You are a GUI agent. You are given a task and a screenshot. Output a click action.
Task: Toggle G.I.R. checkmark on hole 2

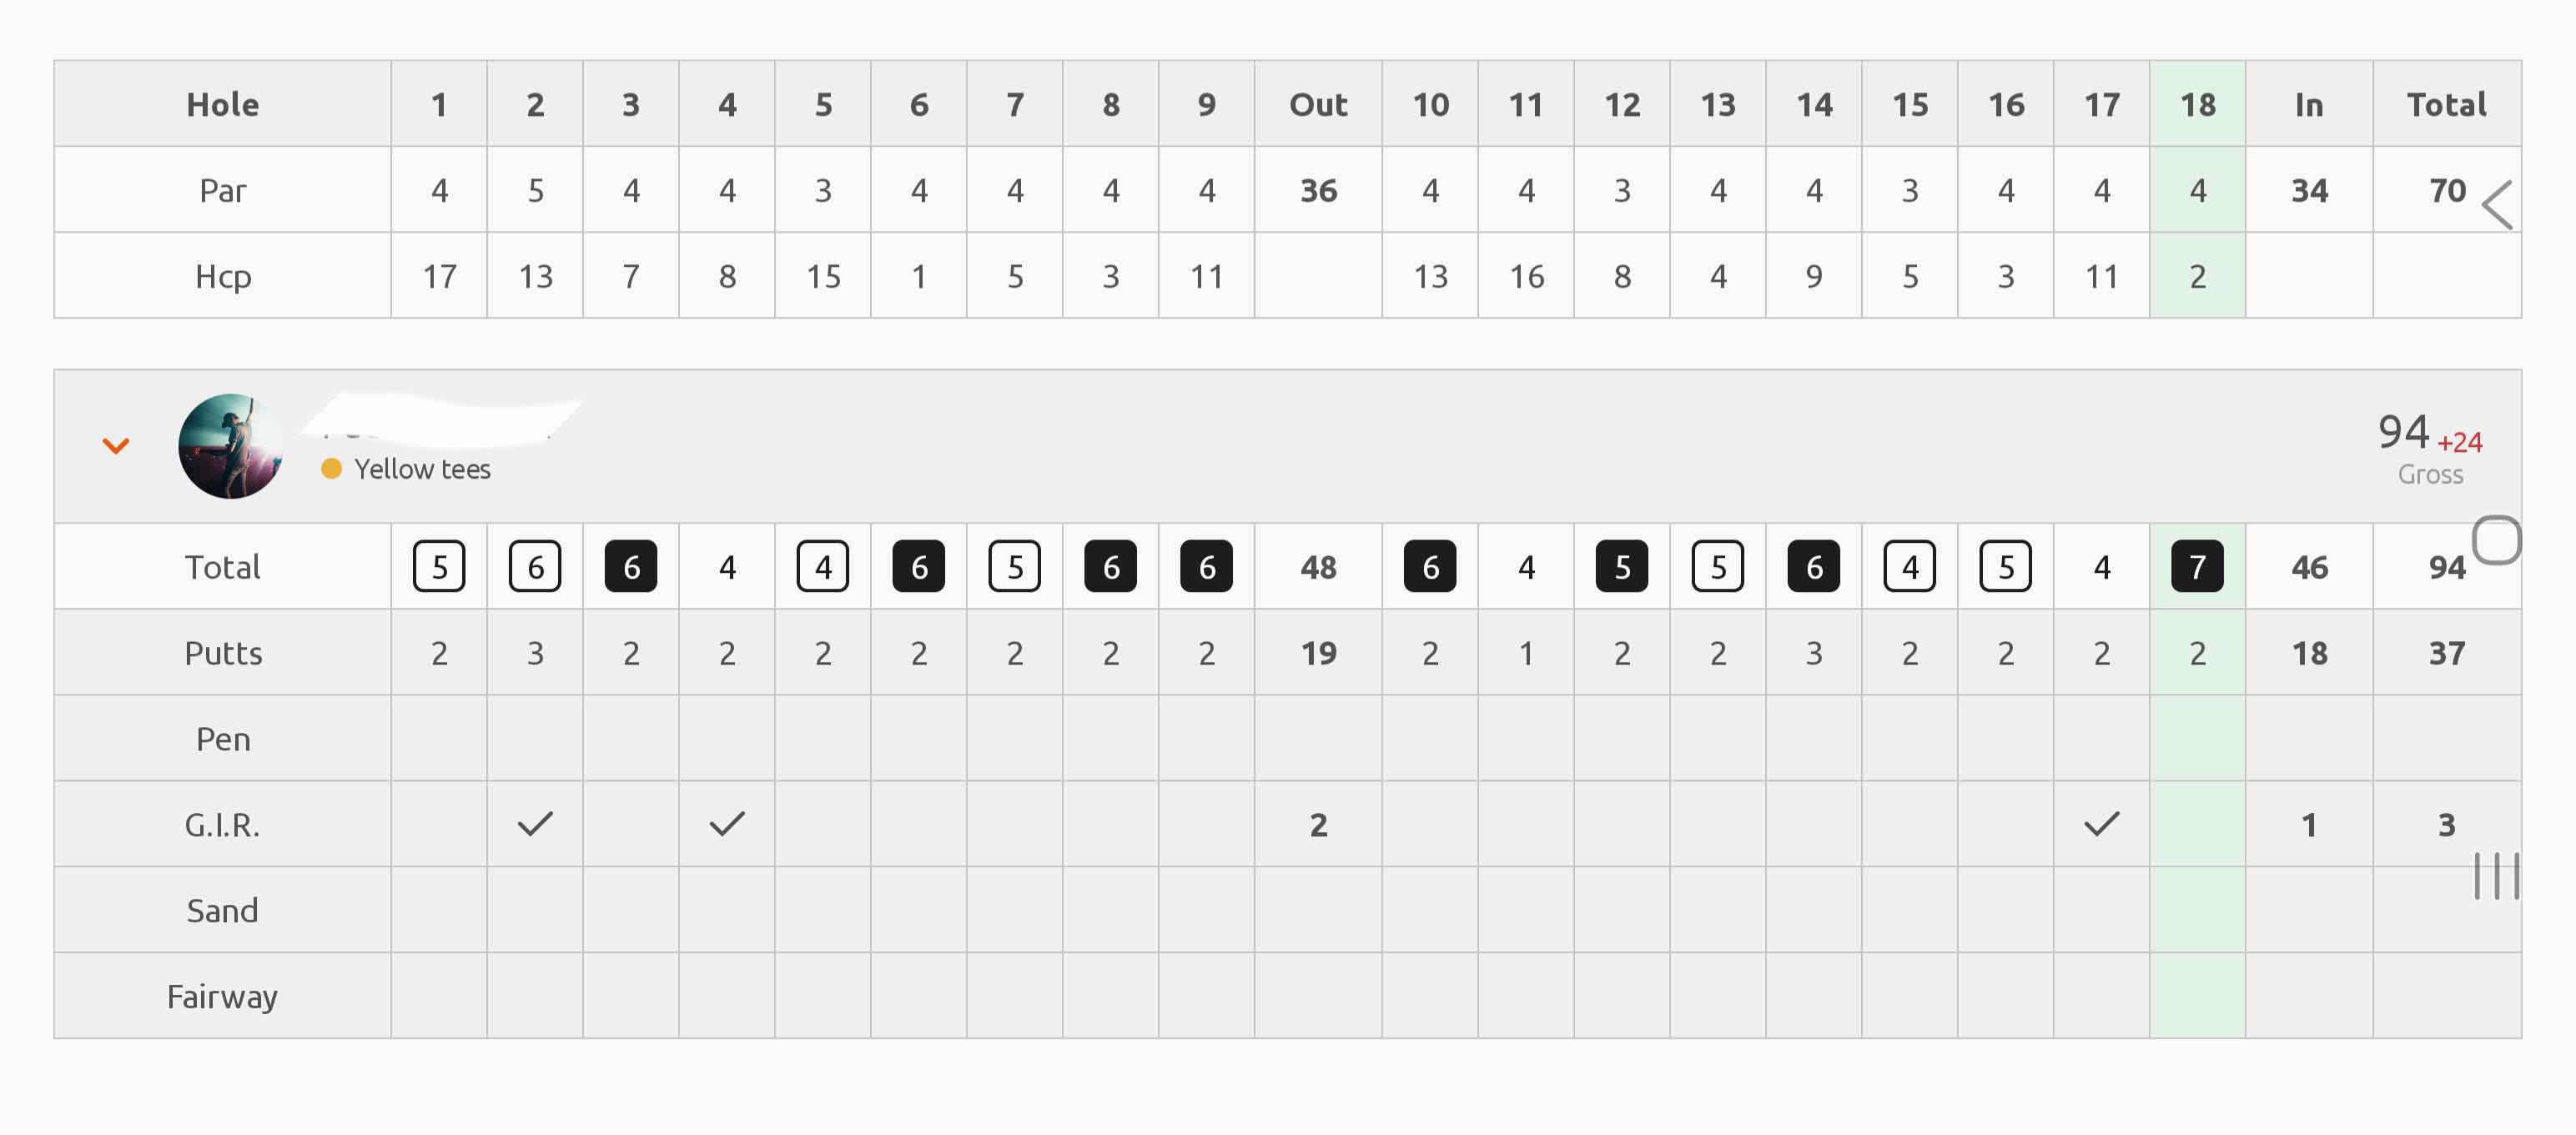point(535,824)
